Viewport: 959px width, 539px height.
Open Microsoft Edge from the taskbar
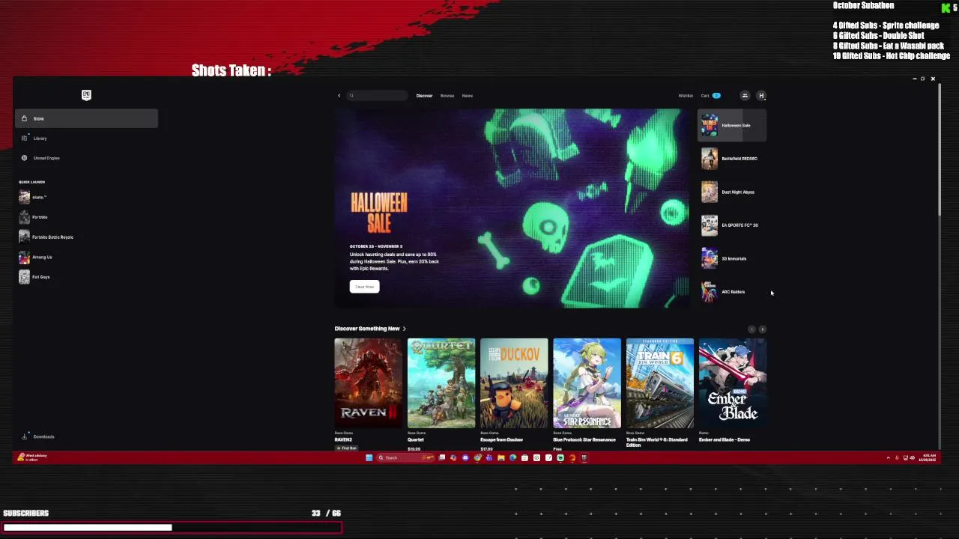(512, 457)
